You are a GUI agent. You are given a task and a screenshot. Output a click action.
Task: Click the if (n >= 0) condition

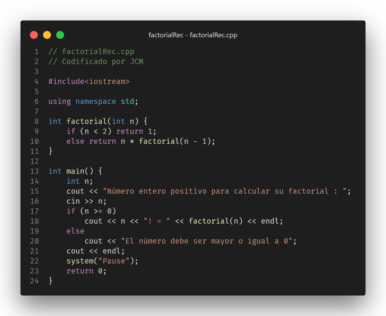[x=91, y=211]
